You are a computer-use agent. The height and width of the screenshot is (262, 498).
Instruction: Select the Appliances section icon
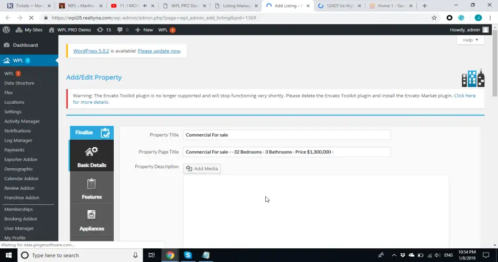[x=91, y=215]
